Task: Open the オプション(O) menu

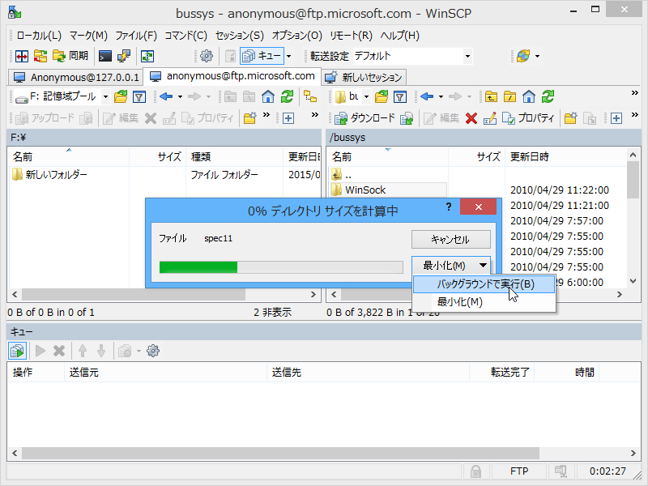Action: (x=296, y=36)
